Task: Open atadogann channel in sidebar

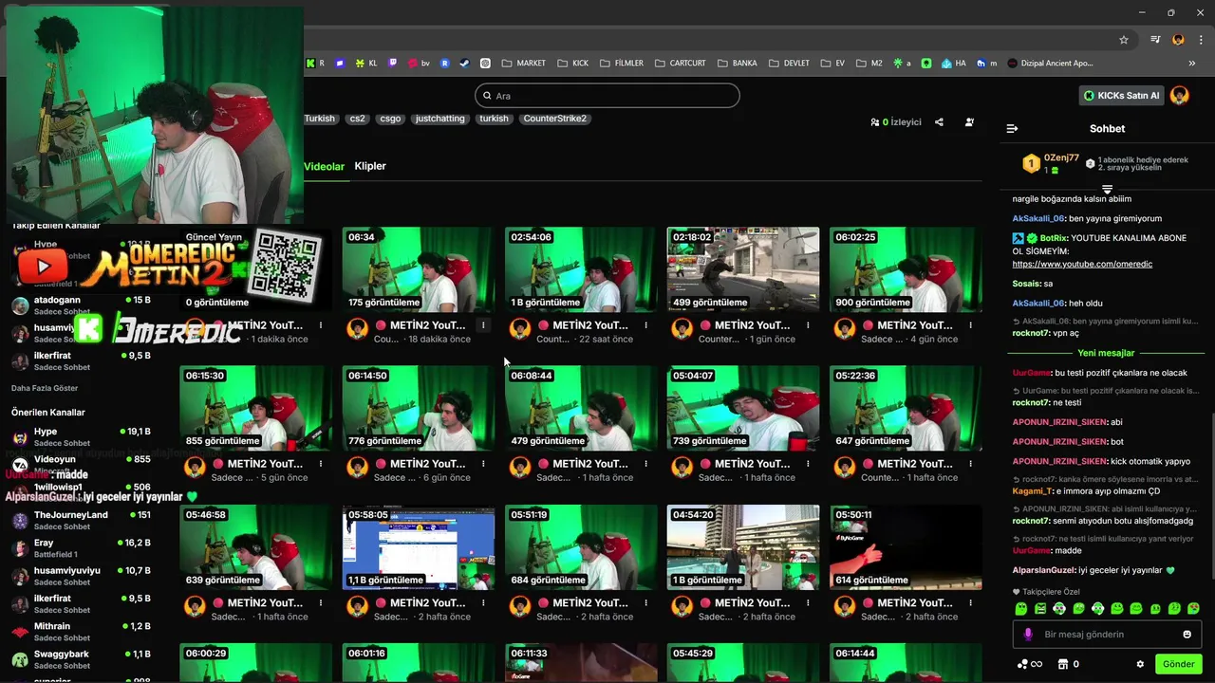Action: (x=81, y=305)
